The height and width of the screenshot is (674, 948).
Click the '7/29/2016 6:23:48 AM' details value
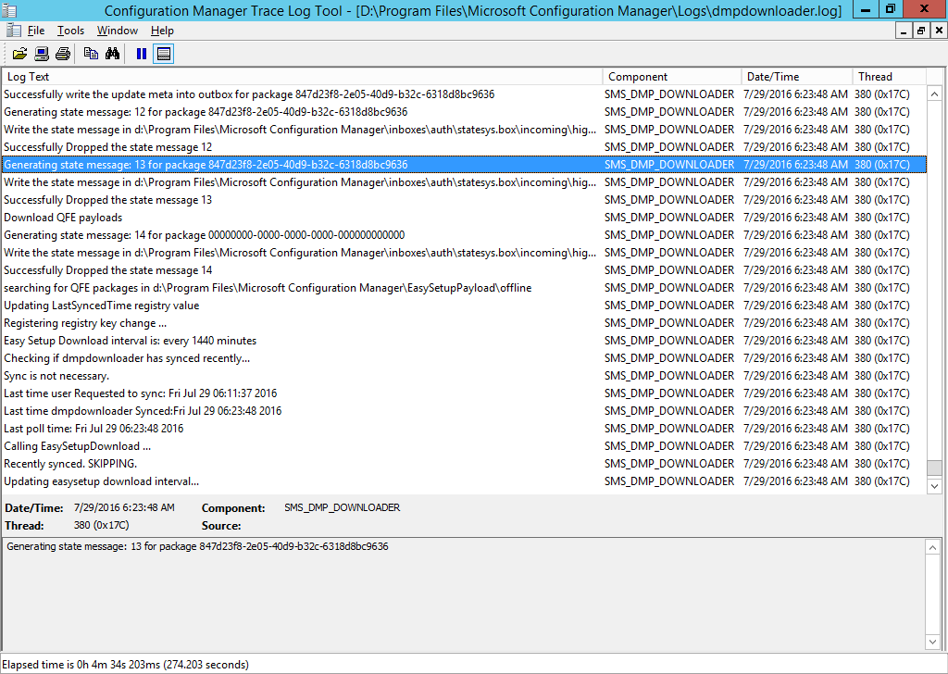(124, 507)
